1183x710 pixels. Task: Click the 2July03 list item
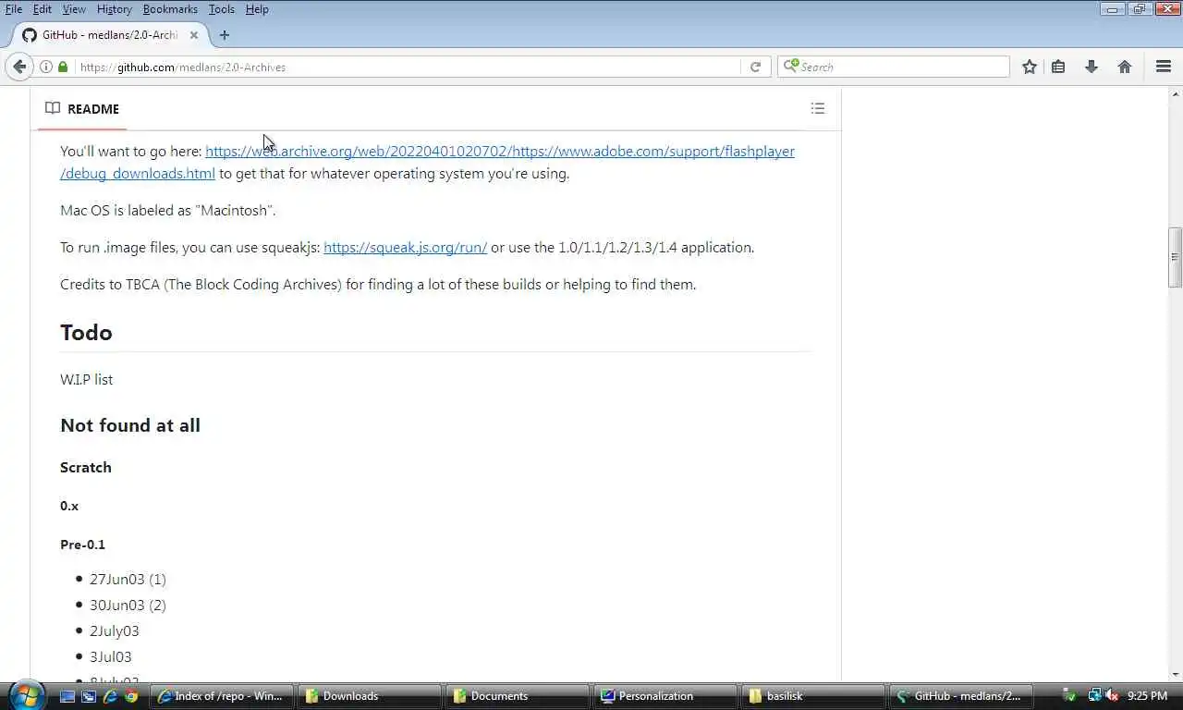pyautogui.click(x=115, y=631)
